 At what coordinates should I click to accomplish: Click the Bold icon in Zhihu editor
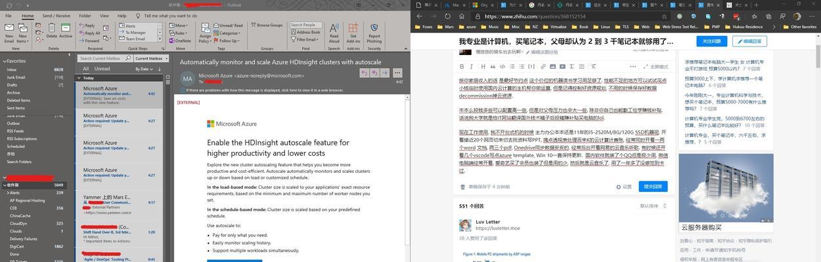pyautogui.click(x=462, y=66)
